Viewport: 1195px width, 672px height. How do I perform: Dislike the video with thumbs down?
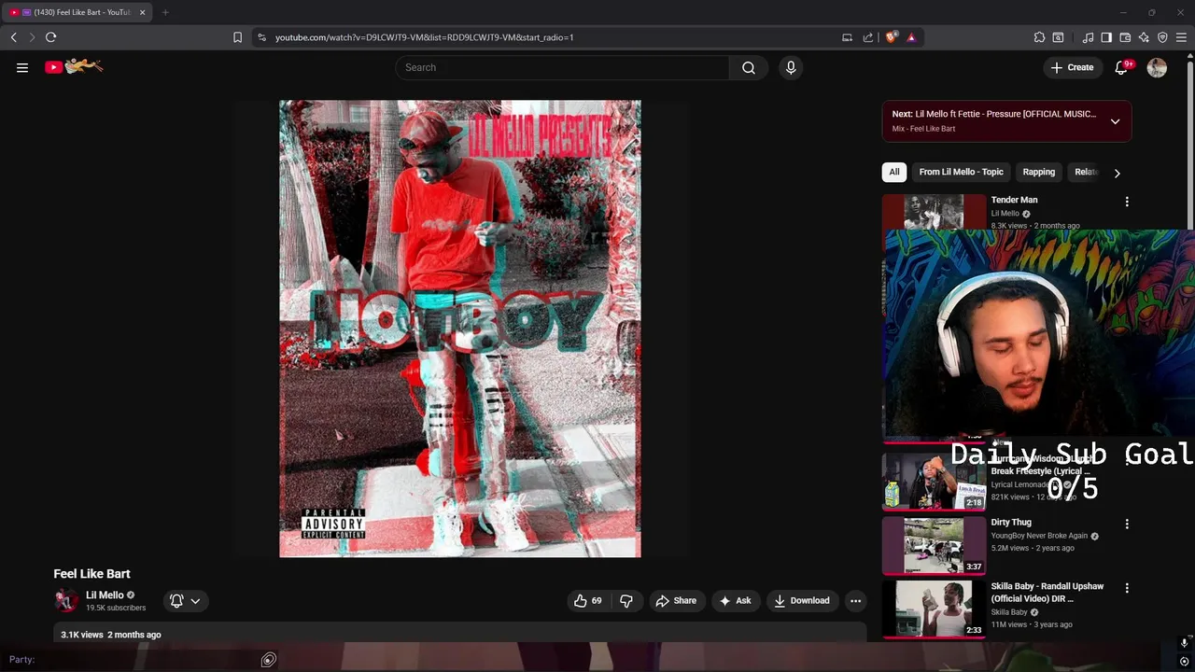[x=626, y=601]
